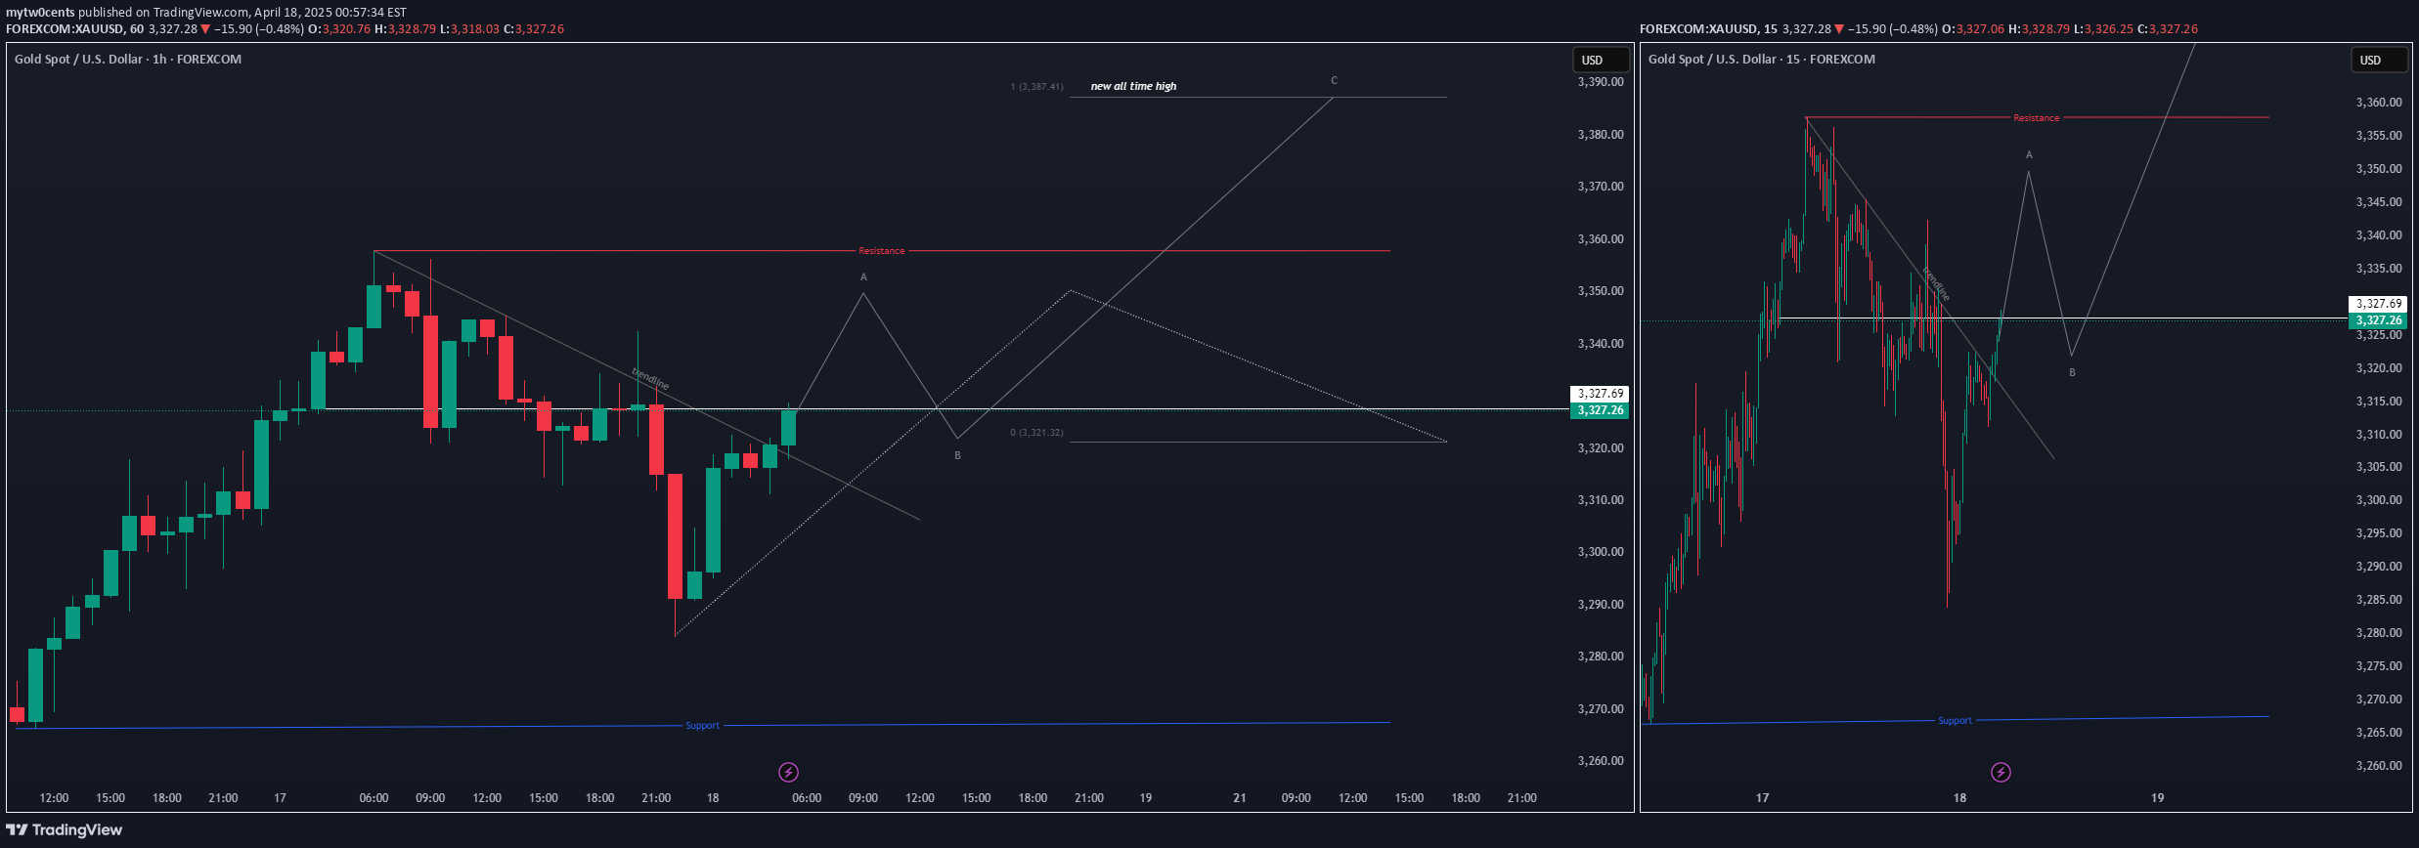
Task: Click wave label A on 15-minute chart
Action: [2029, 155]
